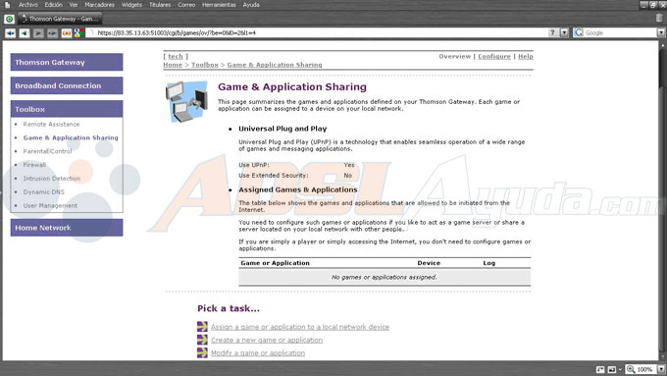This screenshot has height=376, width=667.
Task: Click the page vertical scrollbar
Action: [x=663, y=200]
